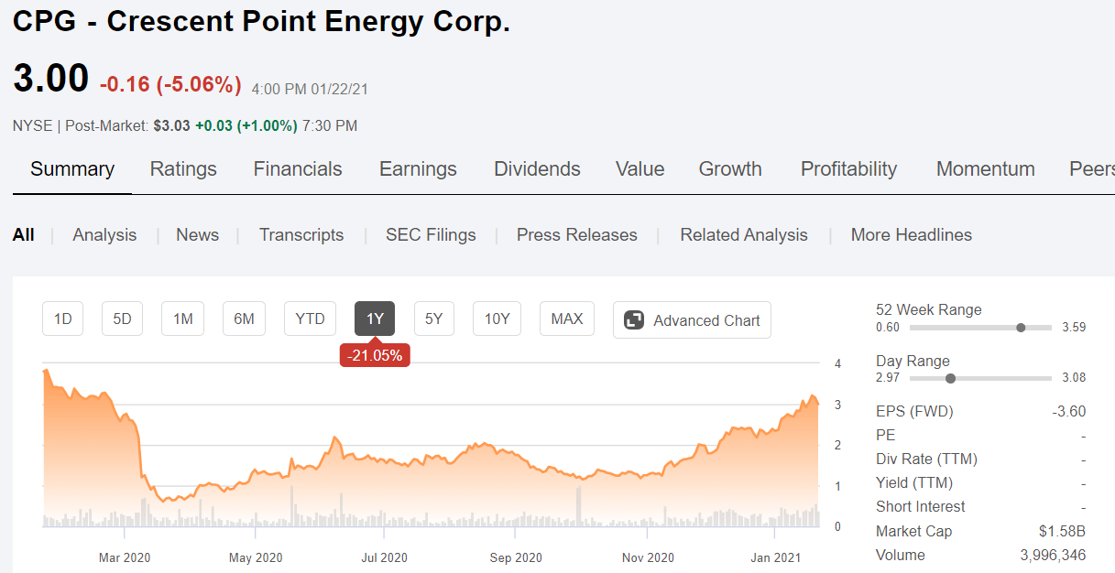Open the Dividends tab

(x=537, y=168)
